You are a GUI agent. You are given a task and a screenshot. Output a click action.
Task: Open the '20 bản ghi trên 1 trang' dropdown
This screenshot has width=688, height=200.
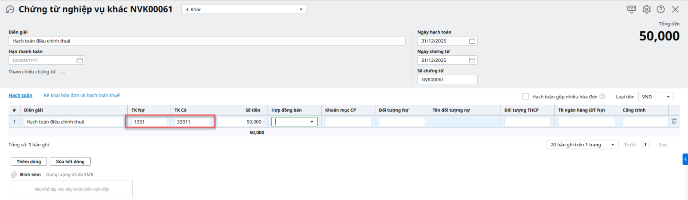click(612, 145)
